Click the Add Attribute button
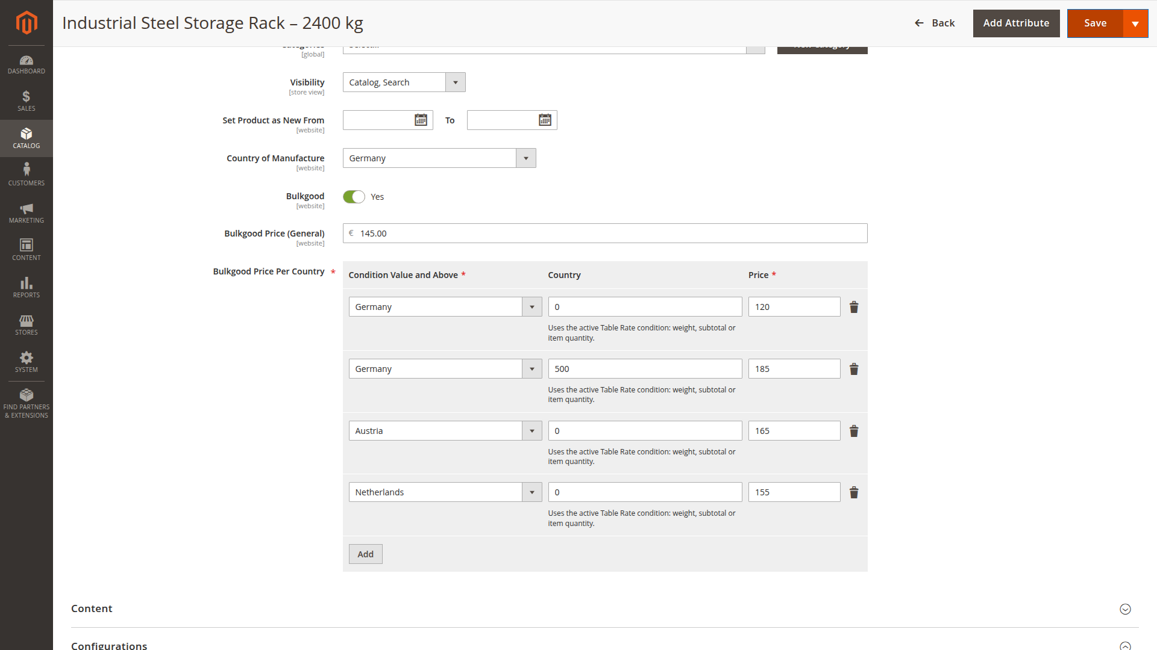 [1016, 23]
